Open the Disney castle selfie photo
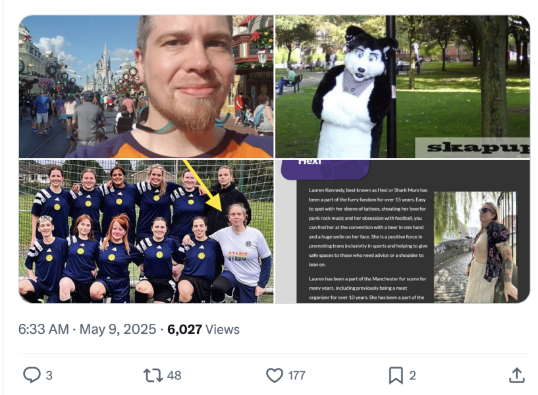The height and width of the screenshot is (395, 538). (146, 86)
